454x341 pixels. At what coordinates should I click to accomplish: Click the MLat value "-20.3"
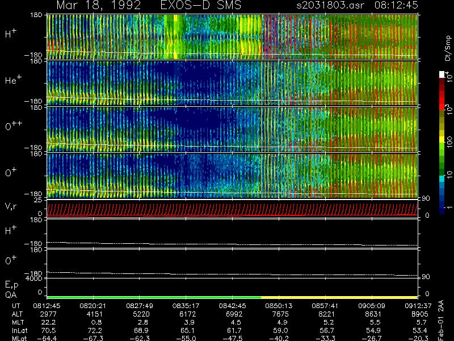[418, 338]
